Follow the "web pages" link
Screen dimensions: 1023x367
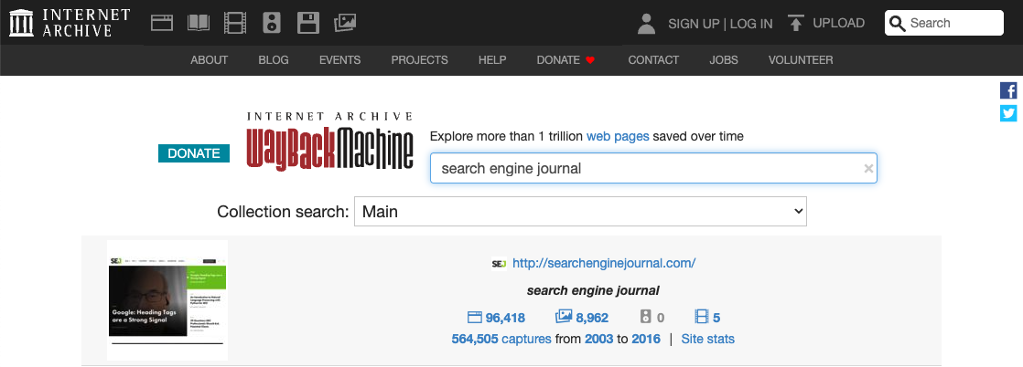point(618,136)
